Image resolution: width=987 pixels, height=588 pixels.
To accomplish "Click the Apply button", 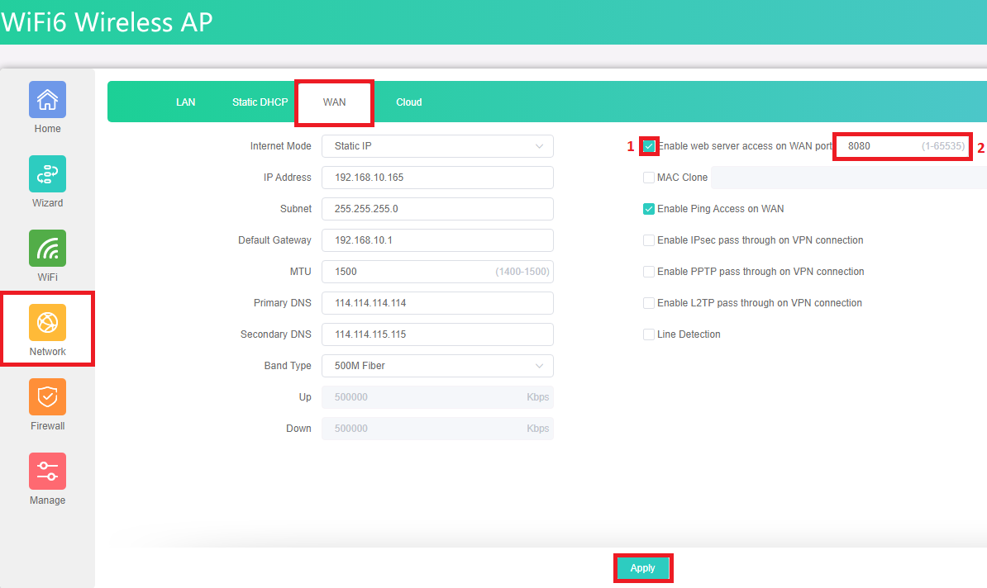I will (642, 568).
